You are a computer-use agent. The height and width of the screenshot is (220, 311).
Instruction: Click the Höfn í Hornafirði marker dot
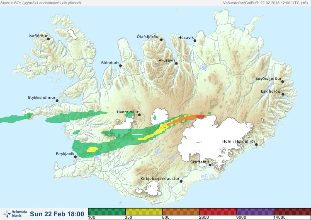[x=256, y=145]
